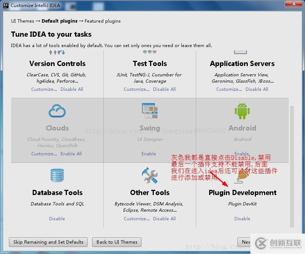Customize the Test Tools plugins

coord(137,89)
